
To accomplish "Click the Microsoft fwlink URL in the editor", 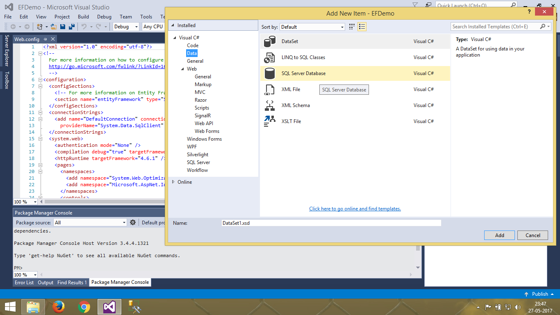I will pyautogui.click(x=107, y=66).
